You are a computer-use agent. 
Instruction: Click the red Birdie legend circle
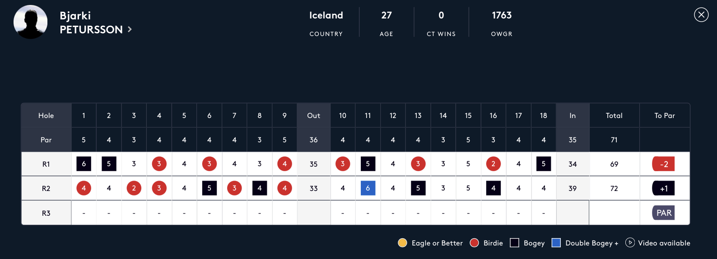click(x=474, y=243)
